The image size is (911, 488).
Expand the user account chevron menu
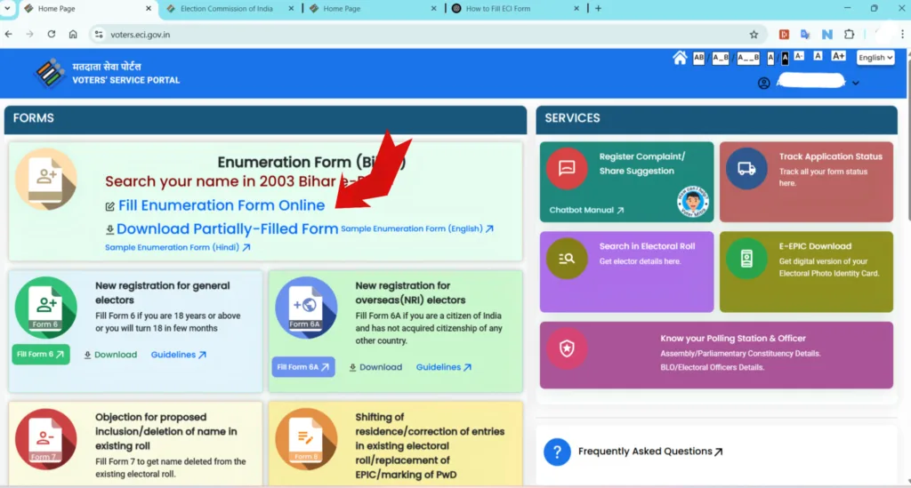855,83
